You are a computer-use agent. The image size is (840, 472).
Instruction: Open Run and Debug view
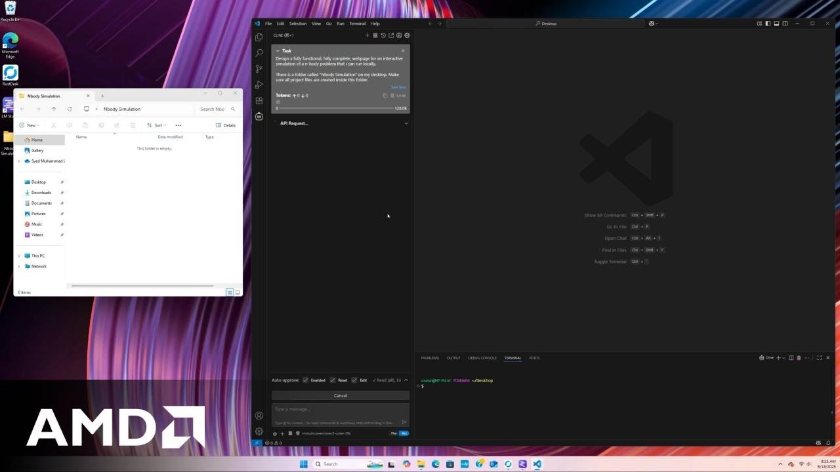pos(259,85)
